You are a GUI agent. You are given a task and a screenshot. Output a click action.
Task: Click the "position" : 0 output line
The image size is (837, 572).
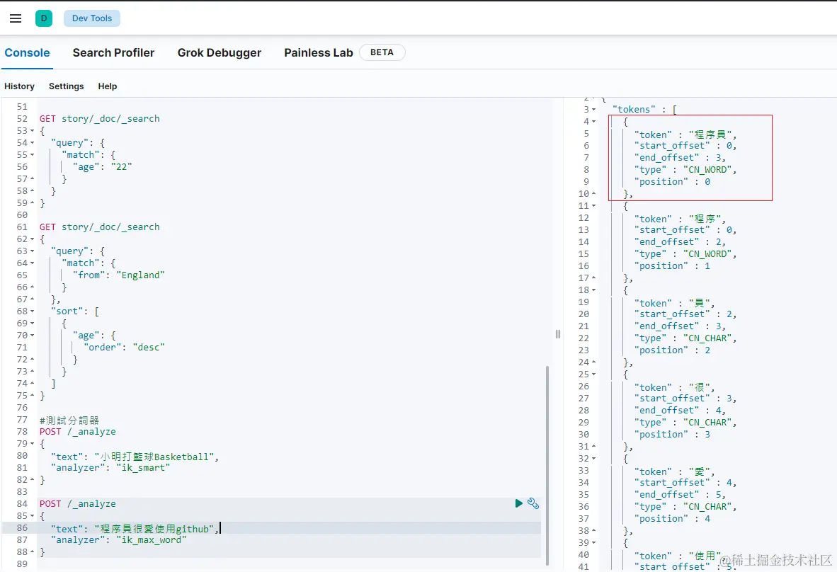pyautogui.click(x=672, y=181)
